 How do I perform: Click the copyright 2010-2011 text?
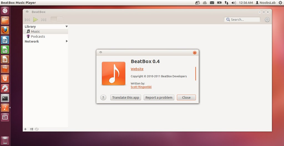[x=159, y=76]
